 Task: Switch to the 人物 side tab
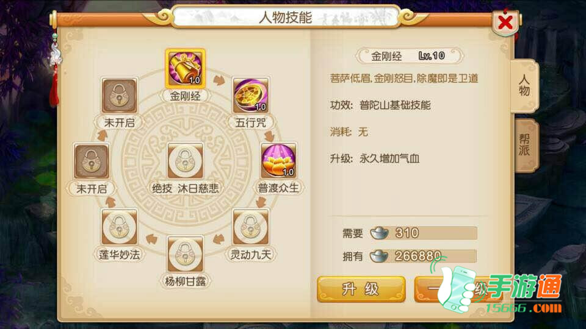pos(524,86)
